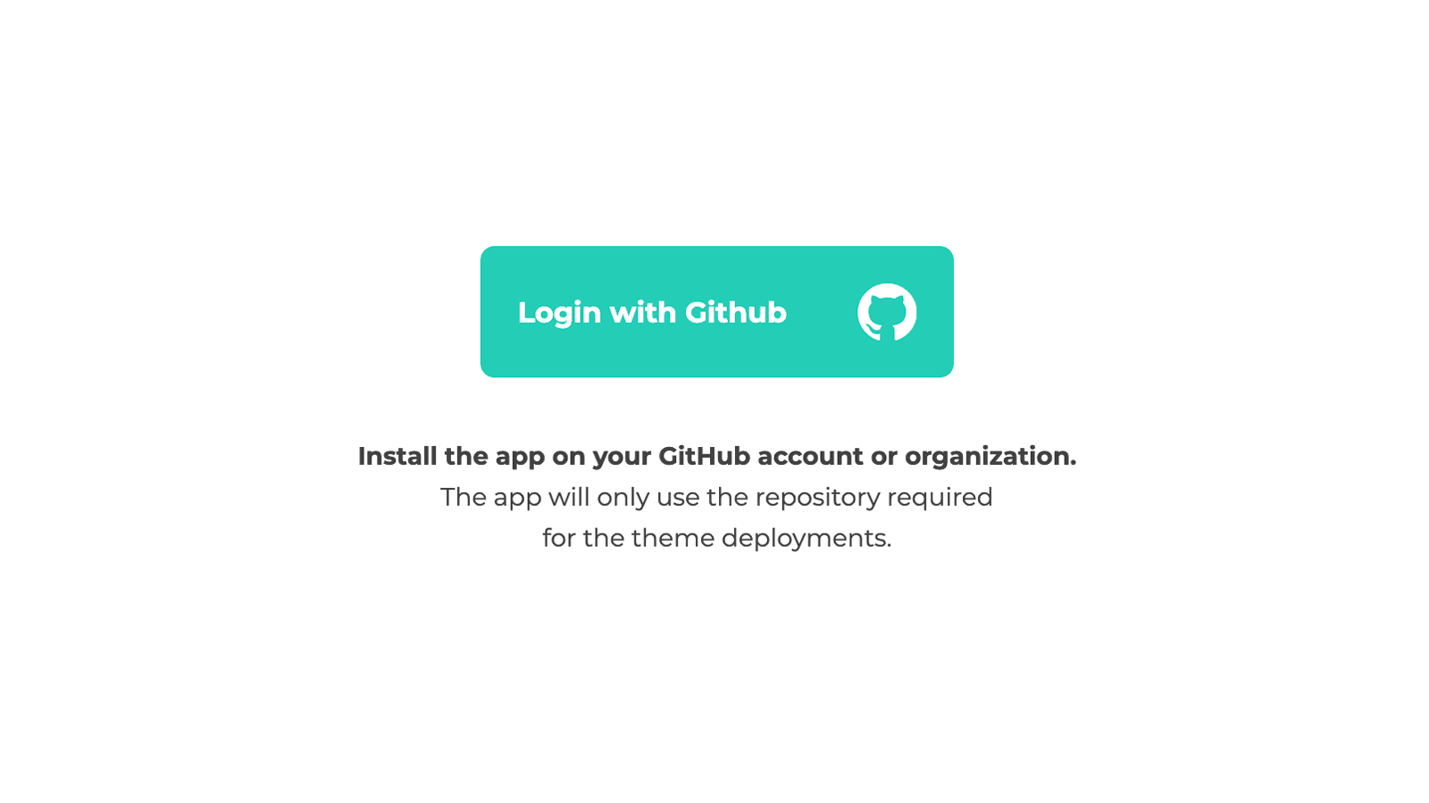
Task: Select the word Login on the button
Action: [x=559, y=314]
